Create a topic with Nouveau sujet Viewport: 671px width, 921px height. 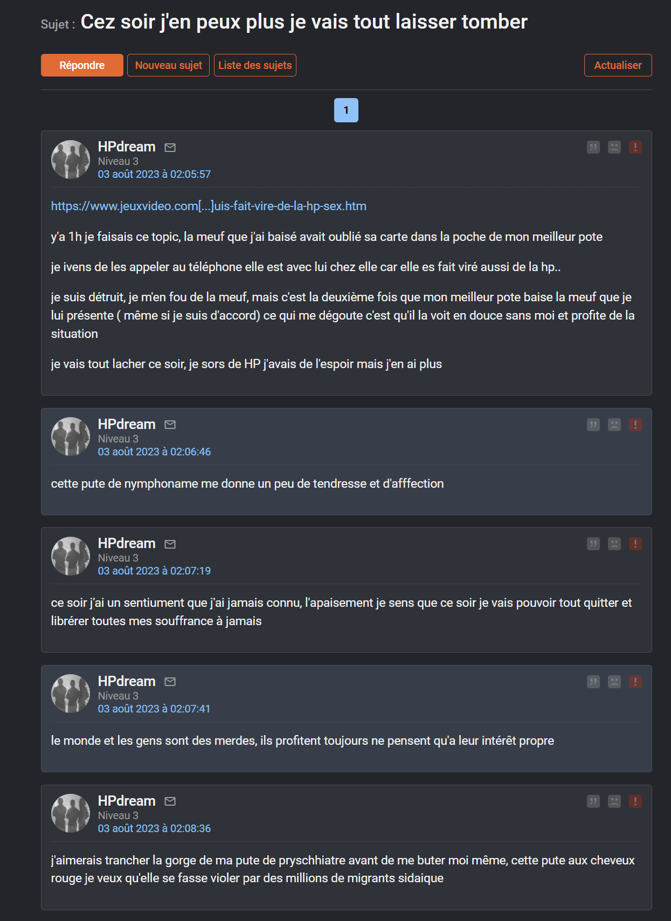click(x=168, y=65)
